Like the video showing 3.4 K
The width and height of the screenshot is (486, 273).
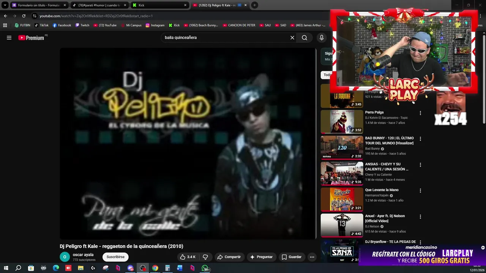tap(188, 257)
